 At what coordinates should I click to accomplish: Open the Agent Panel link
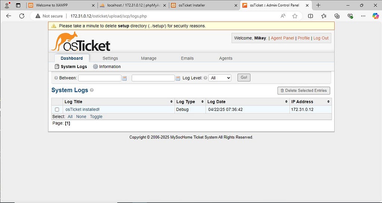282,38
